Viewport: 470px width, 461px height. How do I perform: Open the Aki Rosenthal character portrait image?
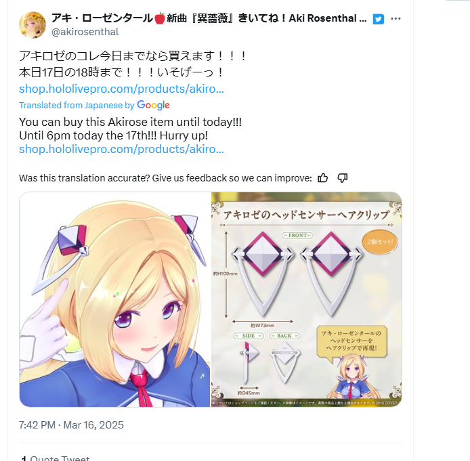coord(115,299)
